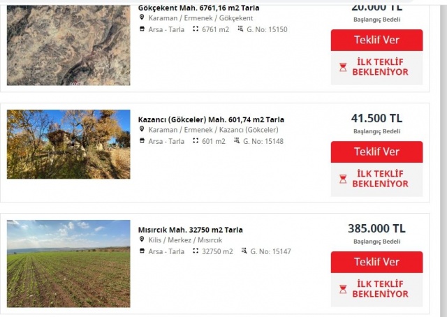The height and width of the screenshot is (317, 447).
Task: Open Kazancı (Gökceler) Mah. 601,74 m2 Tarla title
Action: tap(211, 119)
